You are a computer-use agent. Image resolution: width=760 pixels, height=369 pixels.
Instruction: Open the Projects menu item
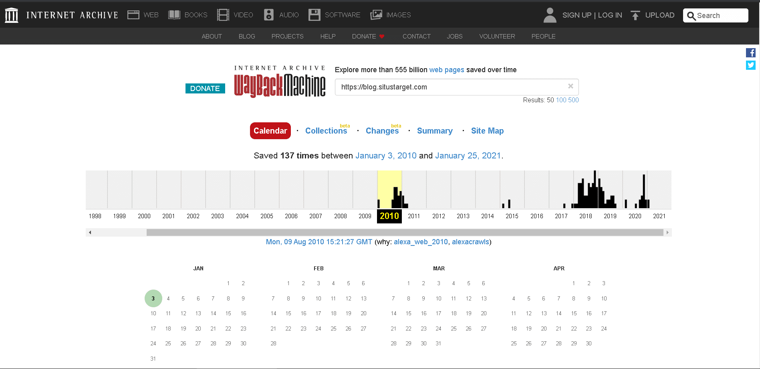tap(287, 36)
